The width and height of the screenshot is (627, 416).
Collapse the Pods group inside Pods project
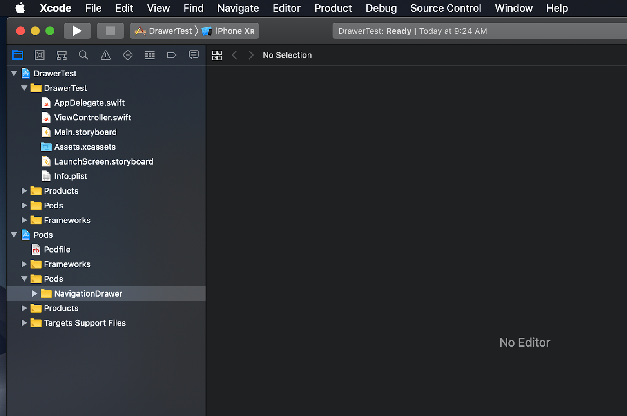click(24, 279)
